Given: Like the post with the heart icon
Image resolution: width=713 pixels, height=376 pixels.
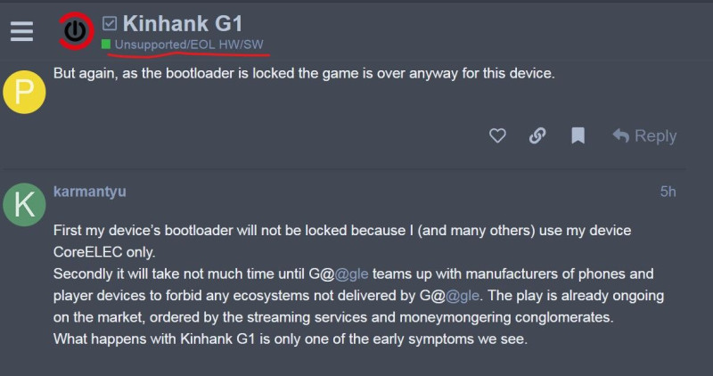Looking at the screenshot, I should tap(497, 135).
